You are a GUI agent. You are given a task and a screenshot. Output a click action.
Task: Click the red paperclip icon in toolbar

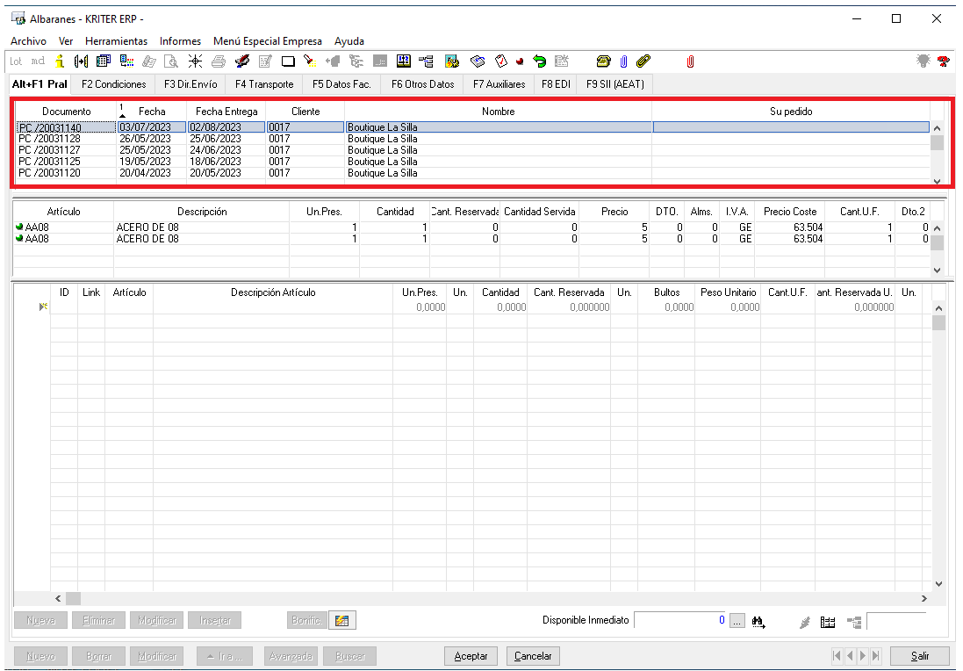pyautogui.click(x=690, y=61)
